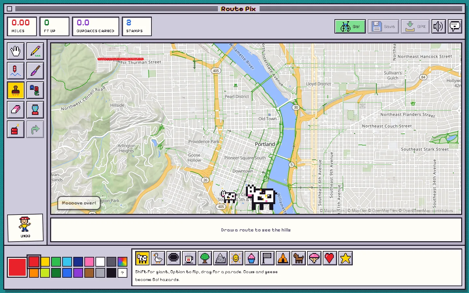
Task: Click the large cow stamp on map
Action: (x=261, y=197)
